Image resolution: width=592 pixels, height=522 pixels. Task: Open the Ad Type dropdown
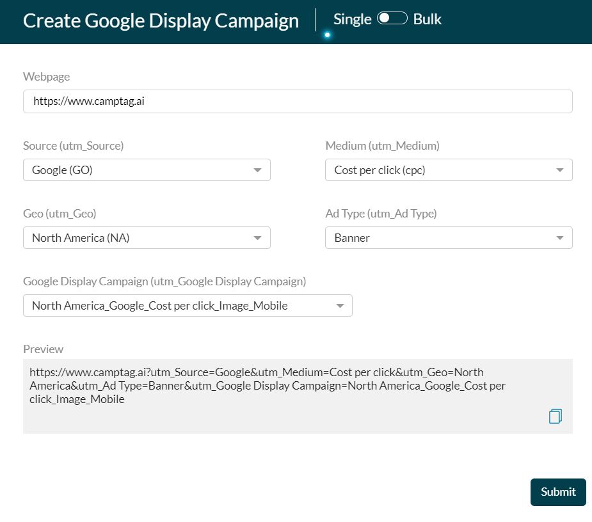(x=449, y=237)
